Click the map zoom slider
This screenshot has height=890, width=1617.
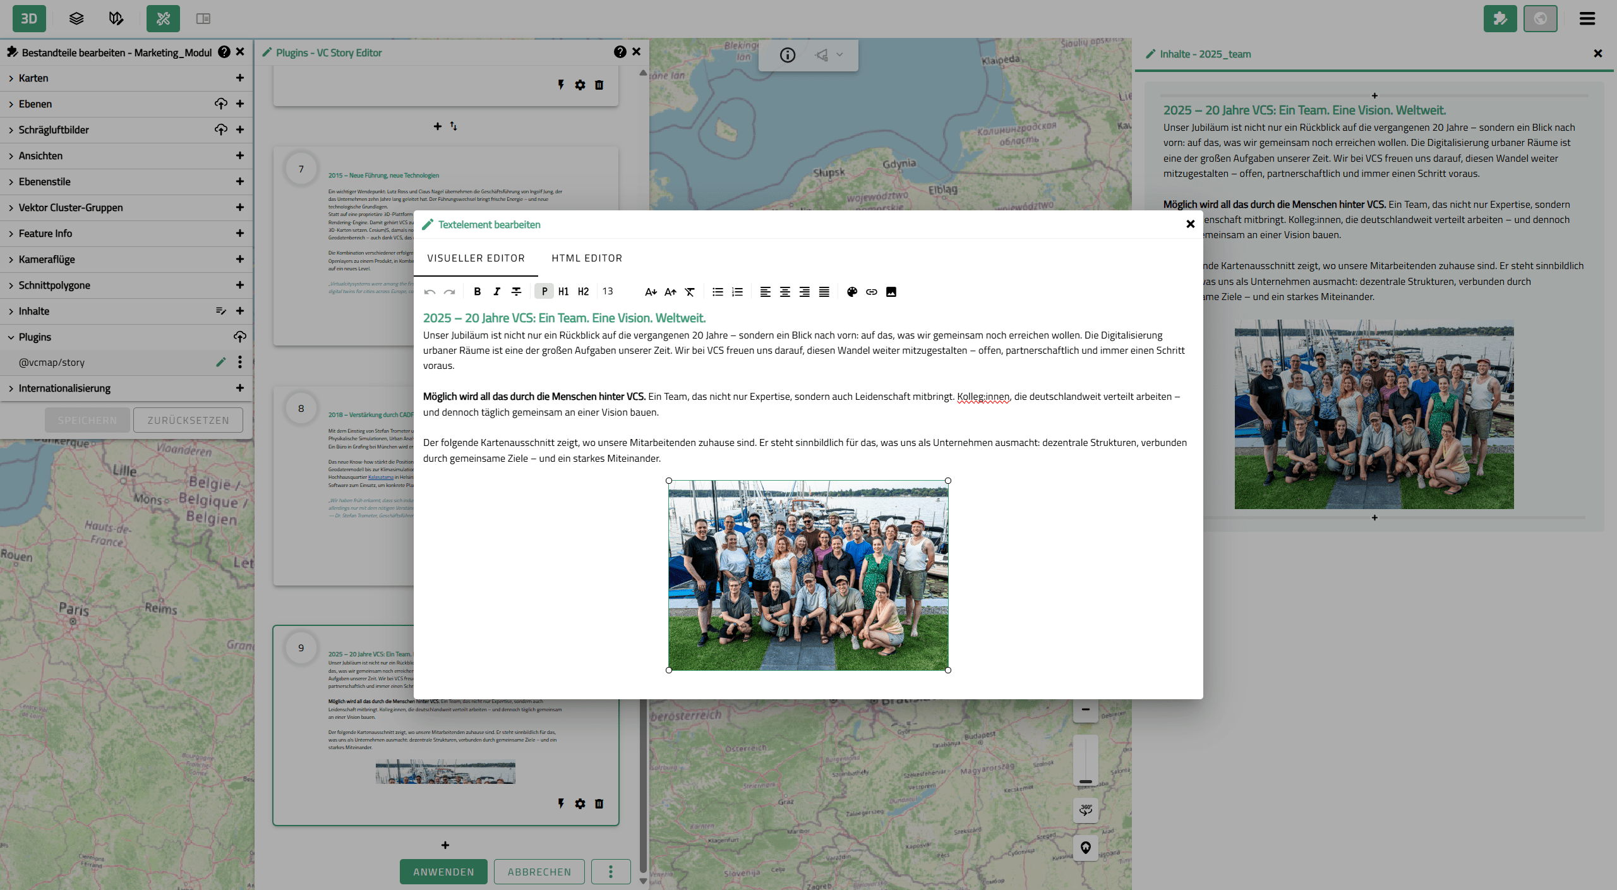pyautogui.click(x=1086, y=760)
